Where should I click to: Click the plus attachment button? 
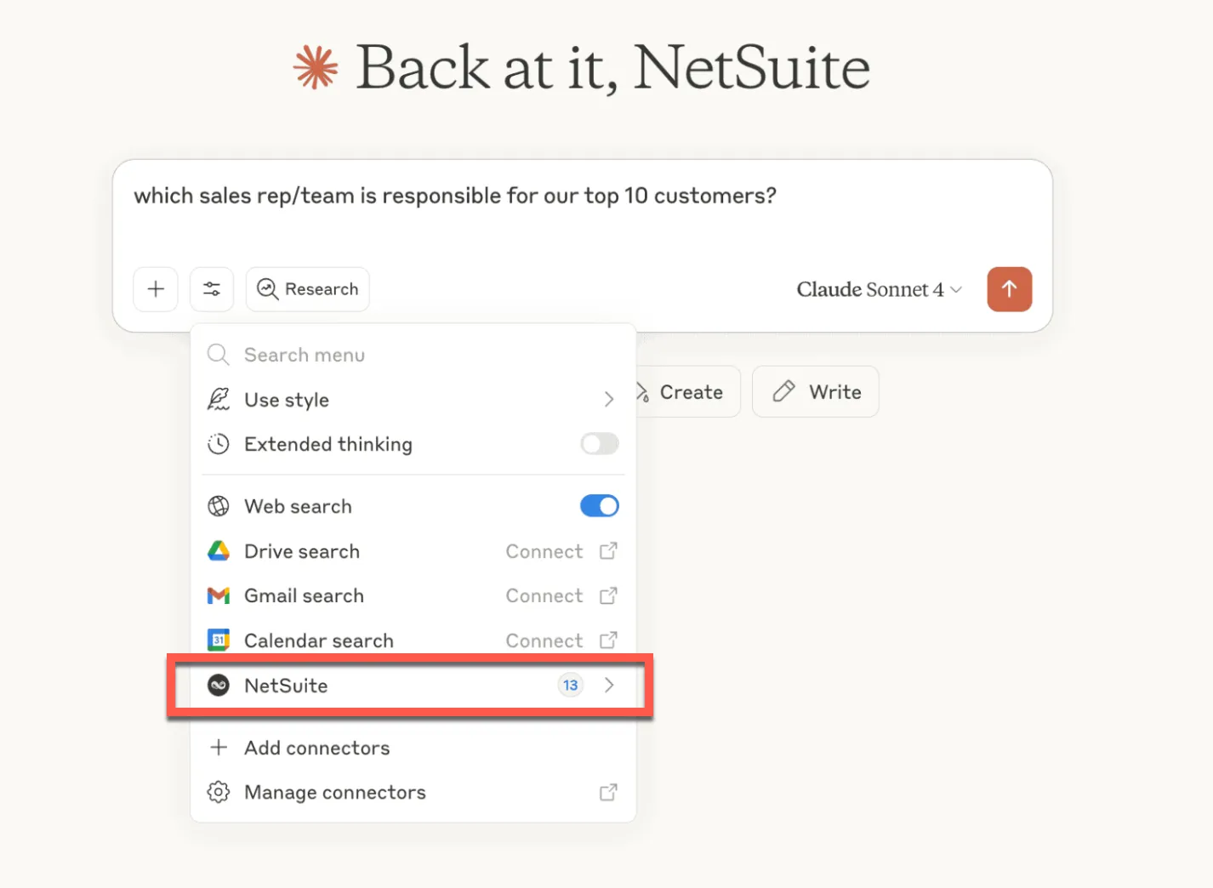pos(156,289)
